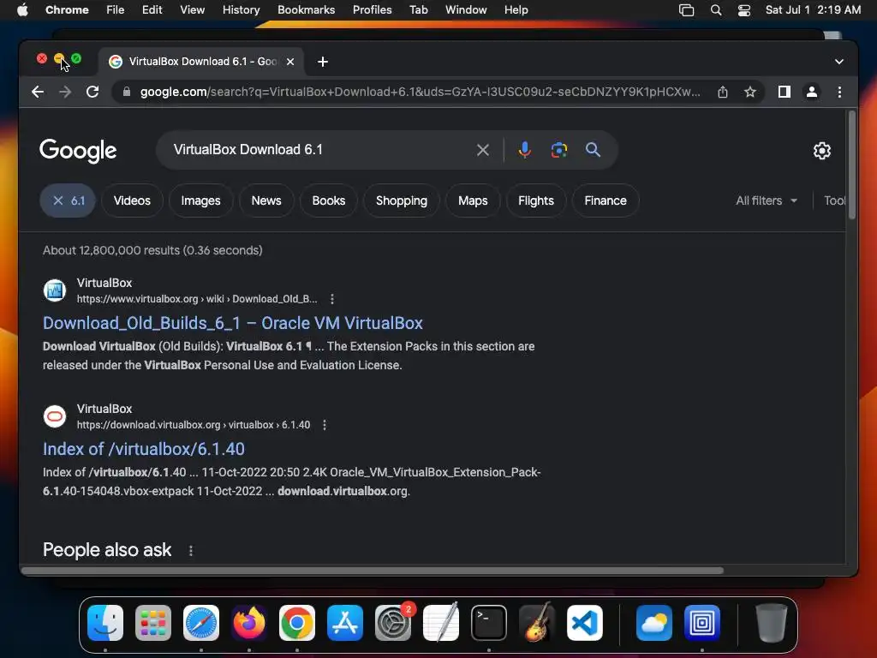Switch to Flights results

click(536, 200)
